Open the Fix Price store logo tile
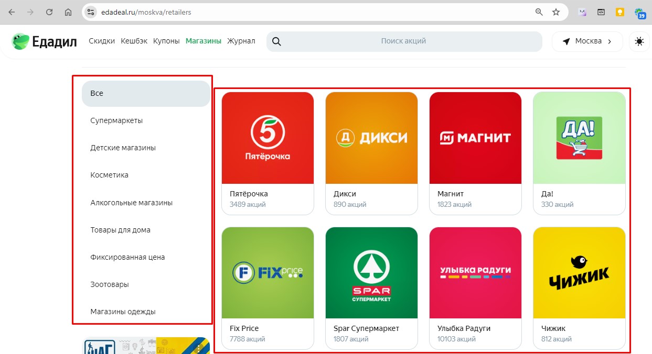652x354 pixels. click(x=268, y=273)
